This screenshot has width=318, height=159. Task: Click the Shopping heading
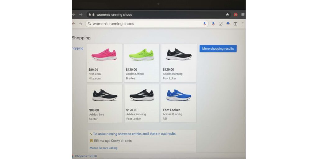tap(81, 38)
